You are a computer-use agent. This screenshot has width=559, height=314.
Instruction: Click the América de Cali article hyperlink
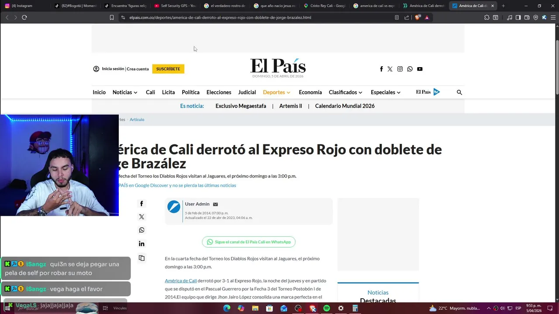tap(181, 281)
